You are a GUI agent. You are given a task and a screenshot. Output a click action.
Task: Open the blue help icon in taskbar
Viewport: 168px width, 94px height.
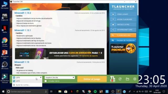124,91
